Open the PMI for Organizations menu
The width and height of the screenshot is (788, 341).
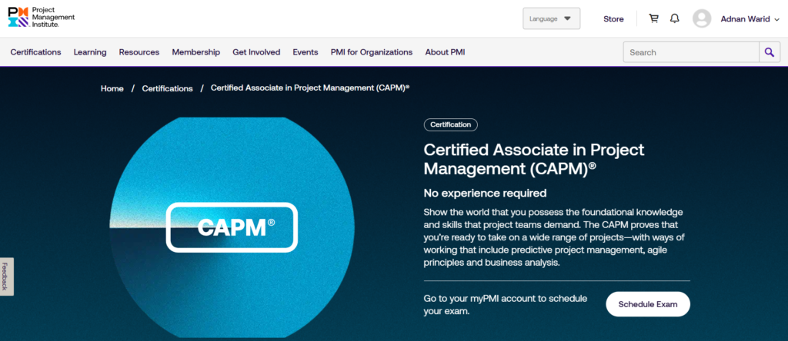tap(372, 52)
